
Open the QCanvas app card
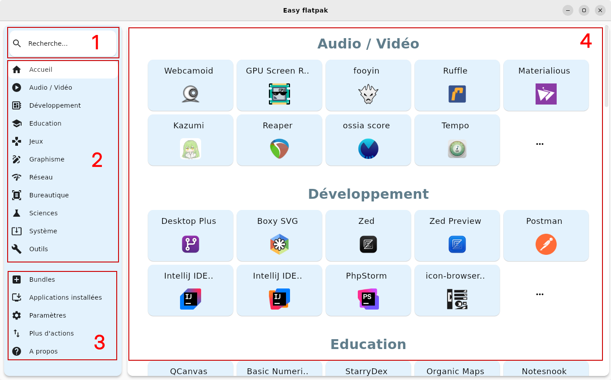click(x=190, y=369)
